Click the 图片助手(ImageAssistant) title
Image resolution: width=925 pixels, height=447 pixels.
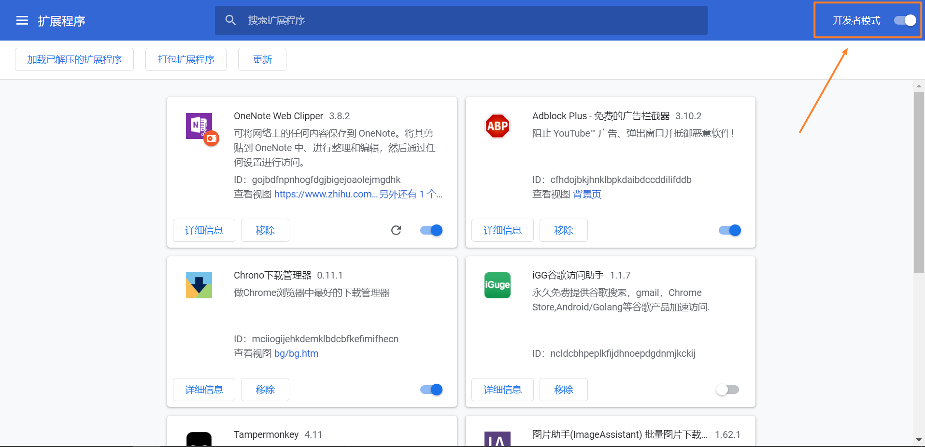(x=620, y=434)
